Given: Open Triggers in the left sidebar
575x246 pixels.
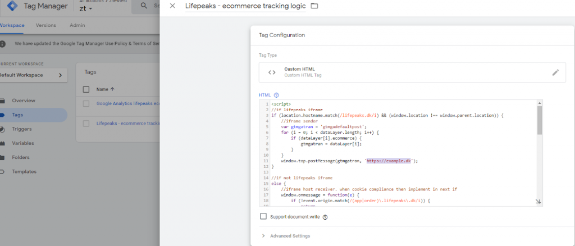Looking at the screenshot, I should click(x=22, y=129).
